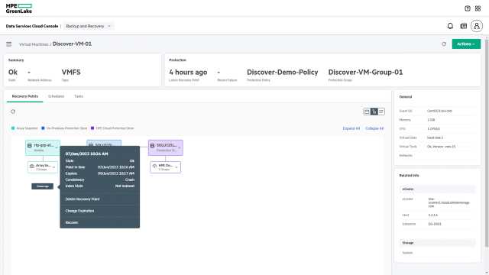Click the Virtual Machines breadcrumb link
This screenshot has width=489, height=275.
(x=34, y=44)
